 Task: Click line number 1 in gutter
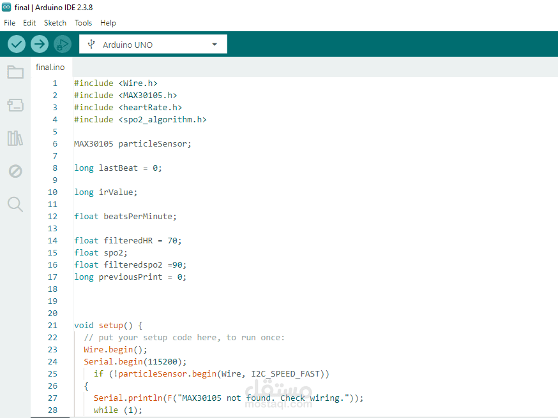pos(55,83)
